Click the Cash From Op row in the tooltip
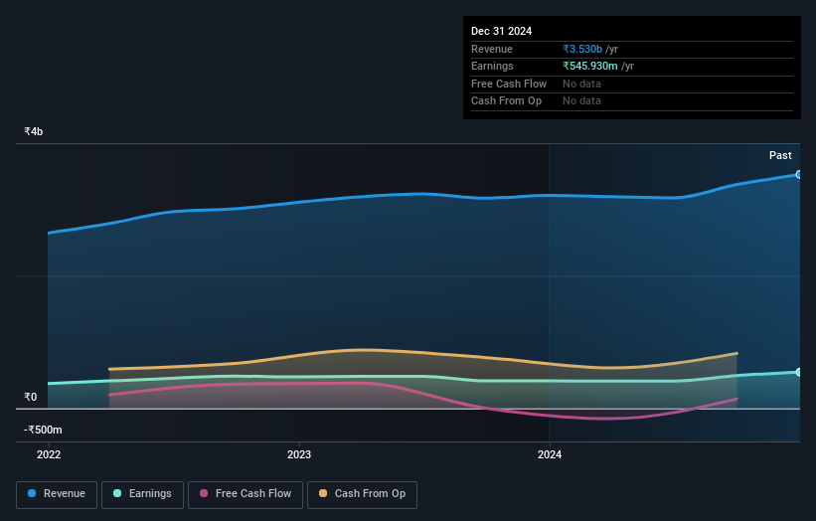816x521 pixels. click(x=632, y=101)
